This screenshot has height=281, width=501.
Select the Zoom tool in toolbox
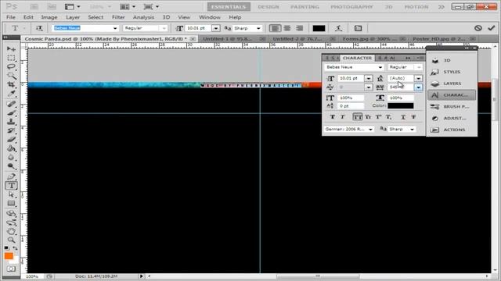[11, 240]
